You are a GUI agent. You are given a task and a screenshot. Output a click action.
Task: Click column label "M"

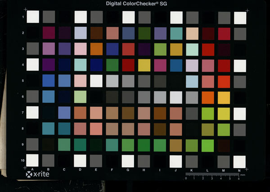click(223, 170)
